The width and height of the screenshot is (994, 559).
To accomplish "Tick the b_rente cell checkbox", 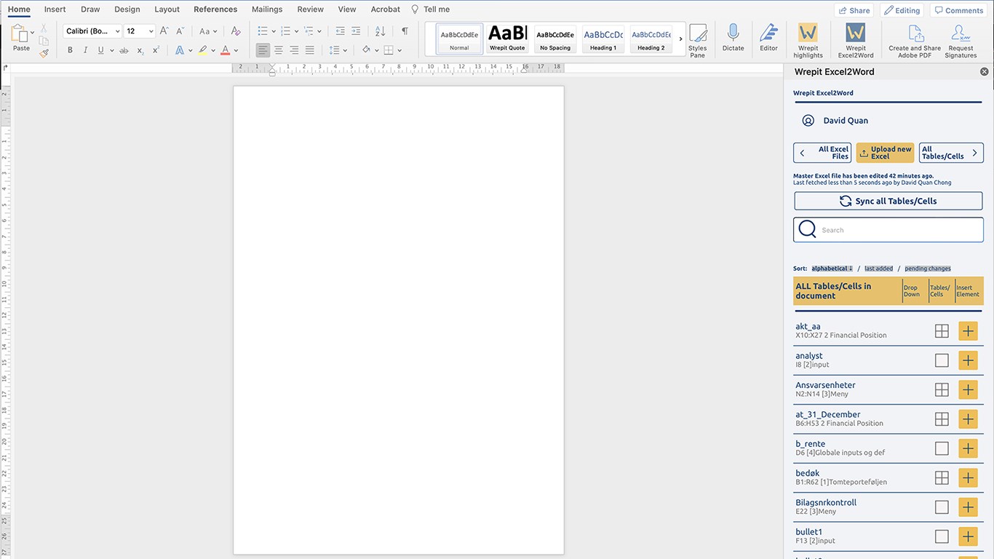I will [942, 448].
